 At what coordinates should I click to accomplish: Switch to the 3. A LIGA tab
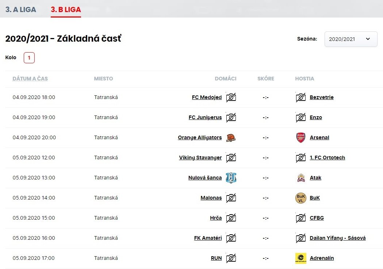pos(21,10)
